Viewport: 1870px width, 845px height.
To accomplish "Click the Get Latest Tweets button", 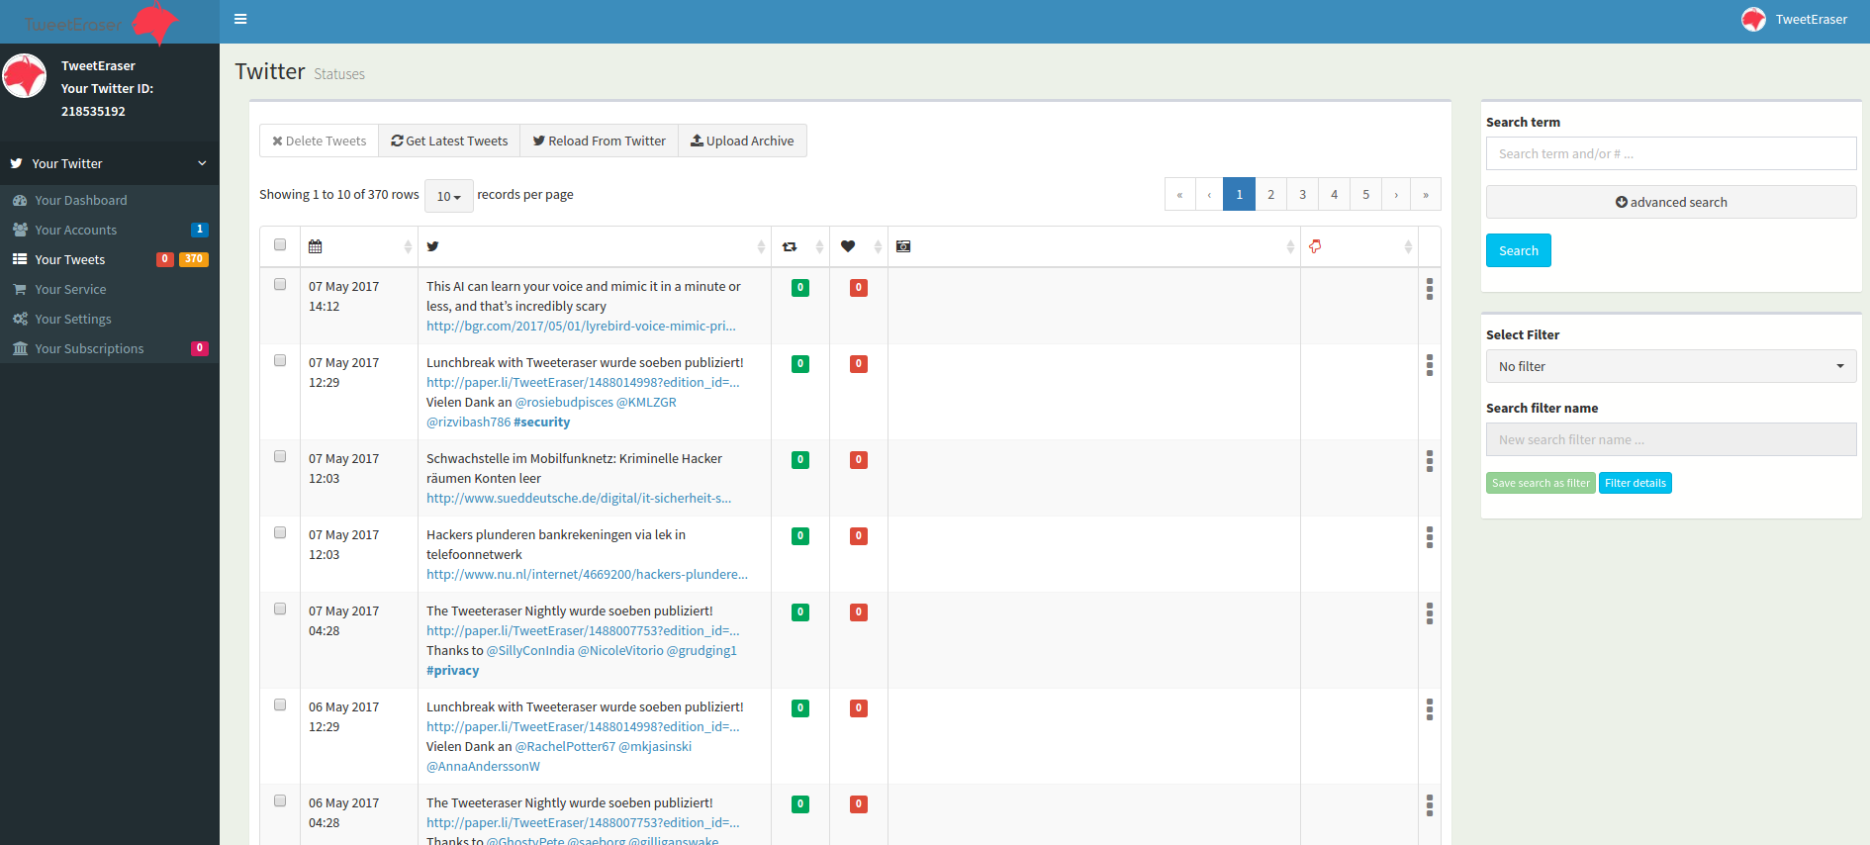I will click(x=449, y=141).
